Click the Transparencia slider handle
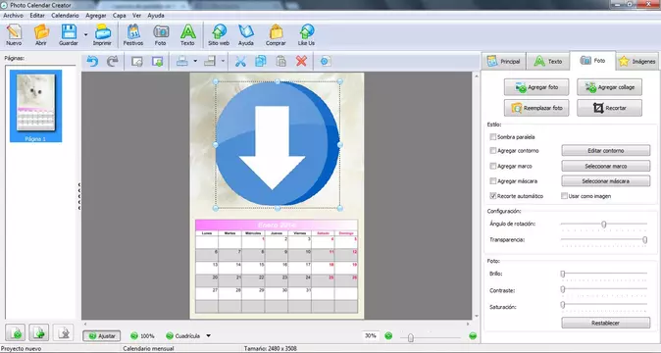The height and width of the screenshot is (353, 661). point(645,239)
